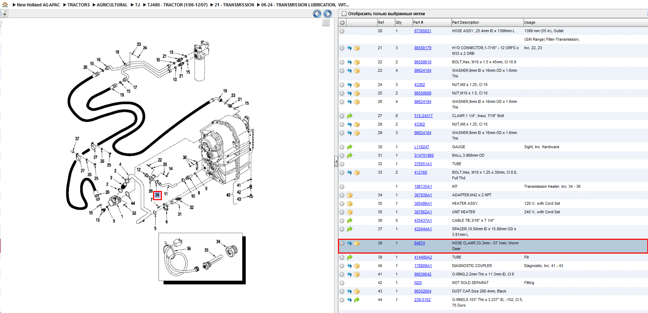
Task: Enable the show only selected labels checkbox
Action: point(344,14)
